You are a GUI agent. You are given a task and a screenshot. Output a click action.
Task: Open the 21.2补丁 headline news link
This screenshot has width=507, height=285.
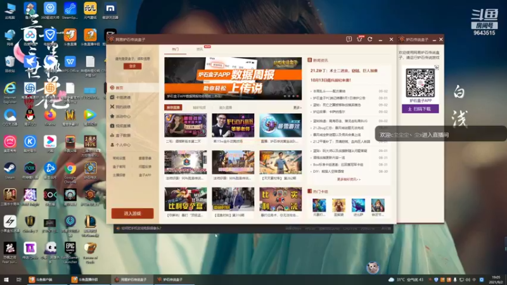(344, 70)
